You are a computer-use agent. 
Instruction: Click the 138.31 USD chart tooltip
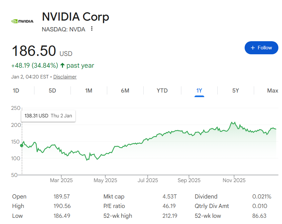48,116
